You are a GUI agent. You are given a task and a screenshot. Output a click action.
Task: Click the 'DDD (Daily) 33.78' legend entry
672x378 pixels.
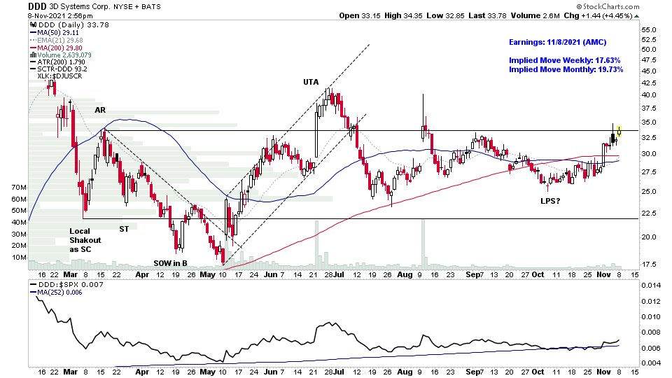(x=73, y=25)
